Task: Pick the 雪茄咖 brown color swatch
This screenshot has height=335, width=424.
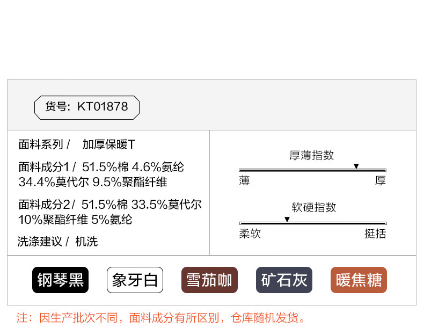Action: tap(209, 280)
